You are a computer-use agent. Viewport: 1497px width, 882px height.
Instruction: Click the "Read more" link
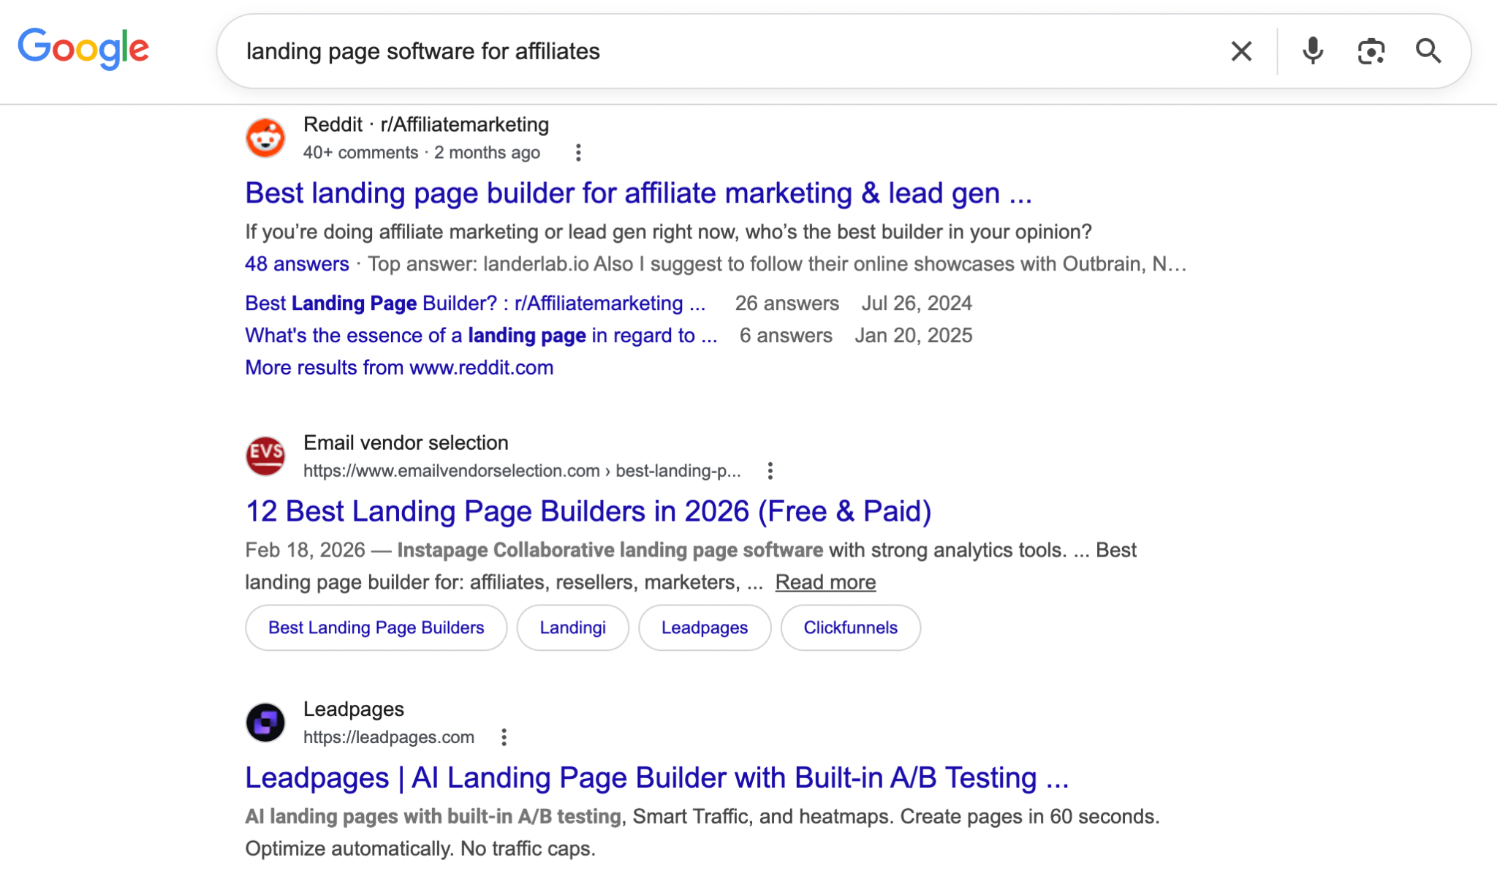[x=825, y=582]
